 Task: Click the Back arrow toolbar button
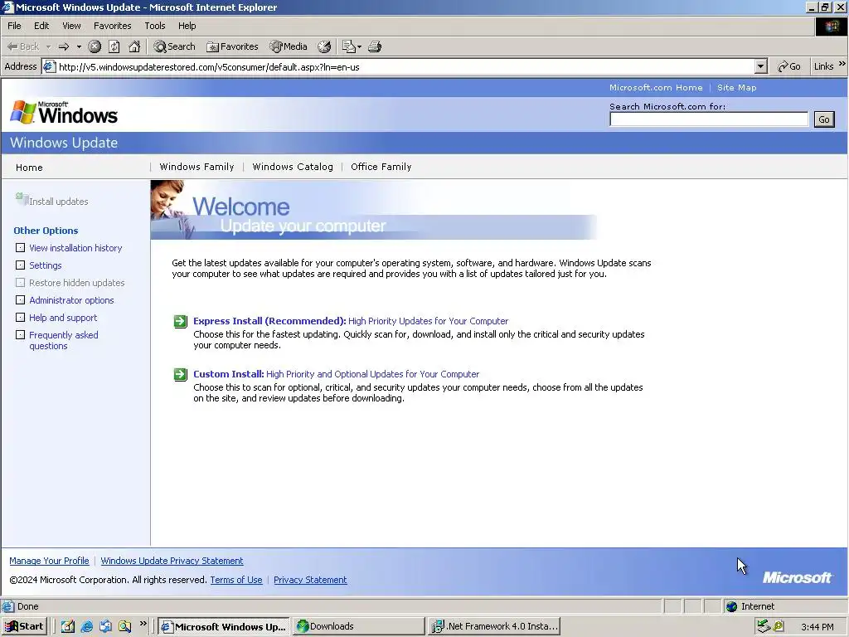[22, 46]
